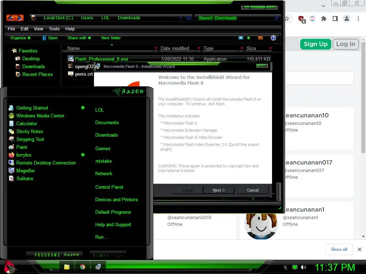Open Calculator from start menu
Screen dimensions: 366x274
pos(23,124)
